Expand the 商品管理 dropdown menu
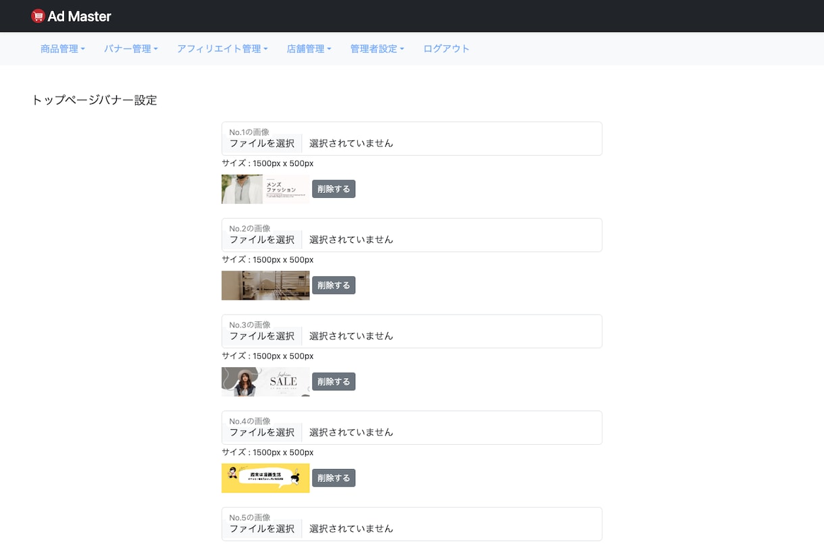Screen dimensions: 824x544 63,49
